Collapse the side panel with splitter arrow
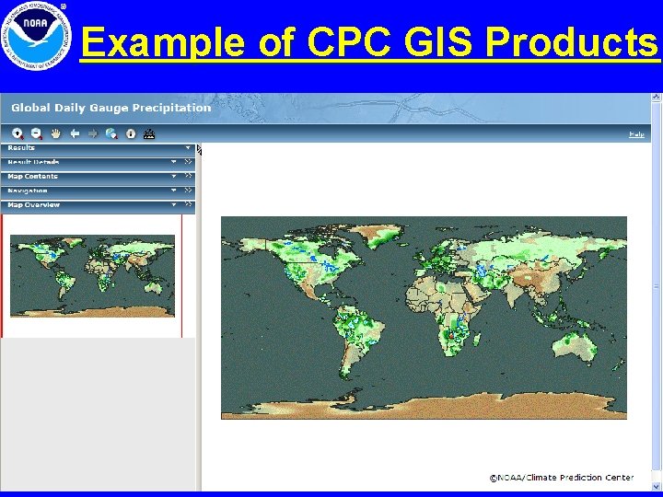Image resolution: width=663 pixels, height=497 pixels. 199,150
